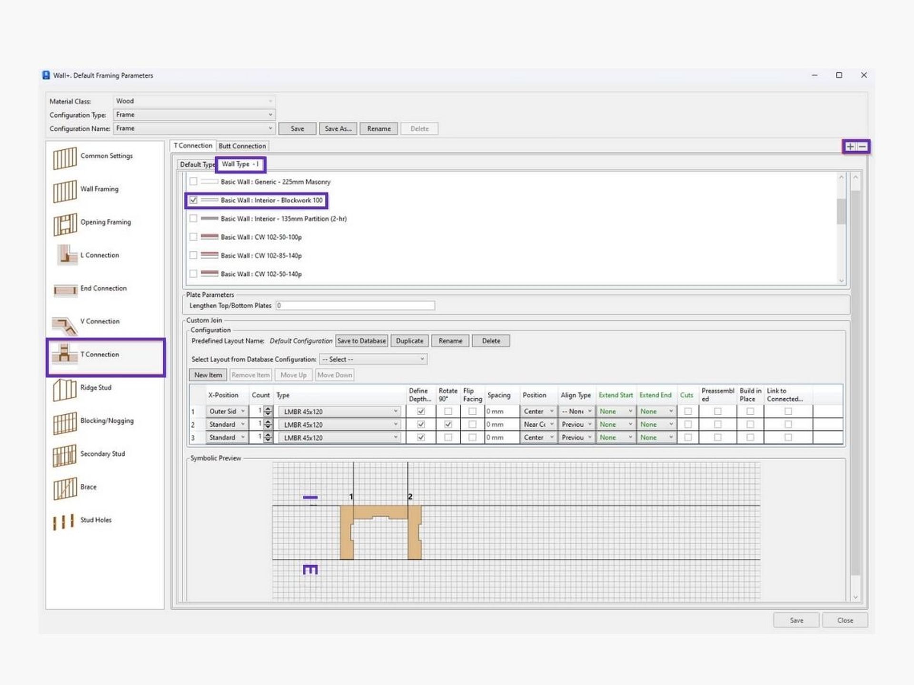Screen dimensions: 914x685
Task: Click the Duplicate layout button
Action: [x=409, y=341]
